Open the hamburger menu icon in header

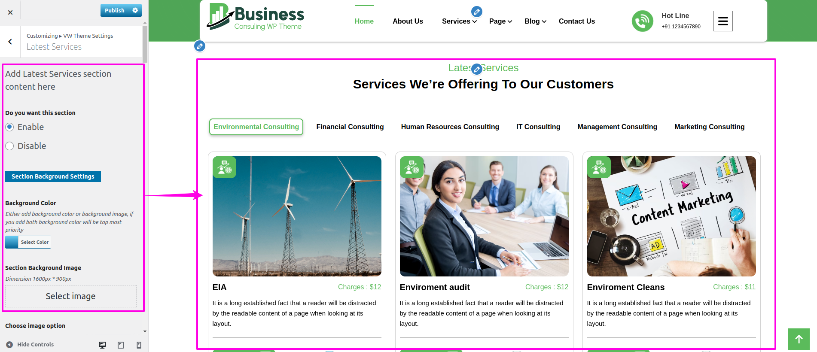[723, 21]
